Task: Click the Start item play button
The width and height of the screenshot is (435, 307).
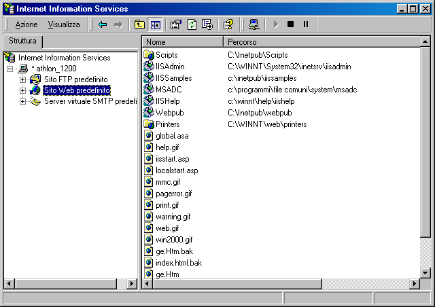Action: point(275,24)
